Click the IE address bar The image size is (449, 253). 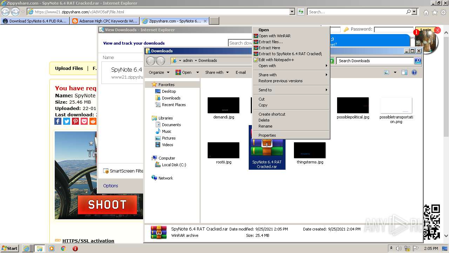pos(158,12)
